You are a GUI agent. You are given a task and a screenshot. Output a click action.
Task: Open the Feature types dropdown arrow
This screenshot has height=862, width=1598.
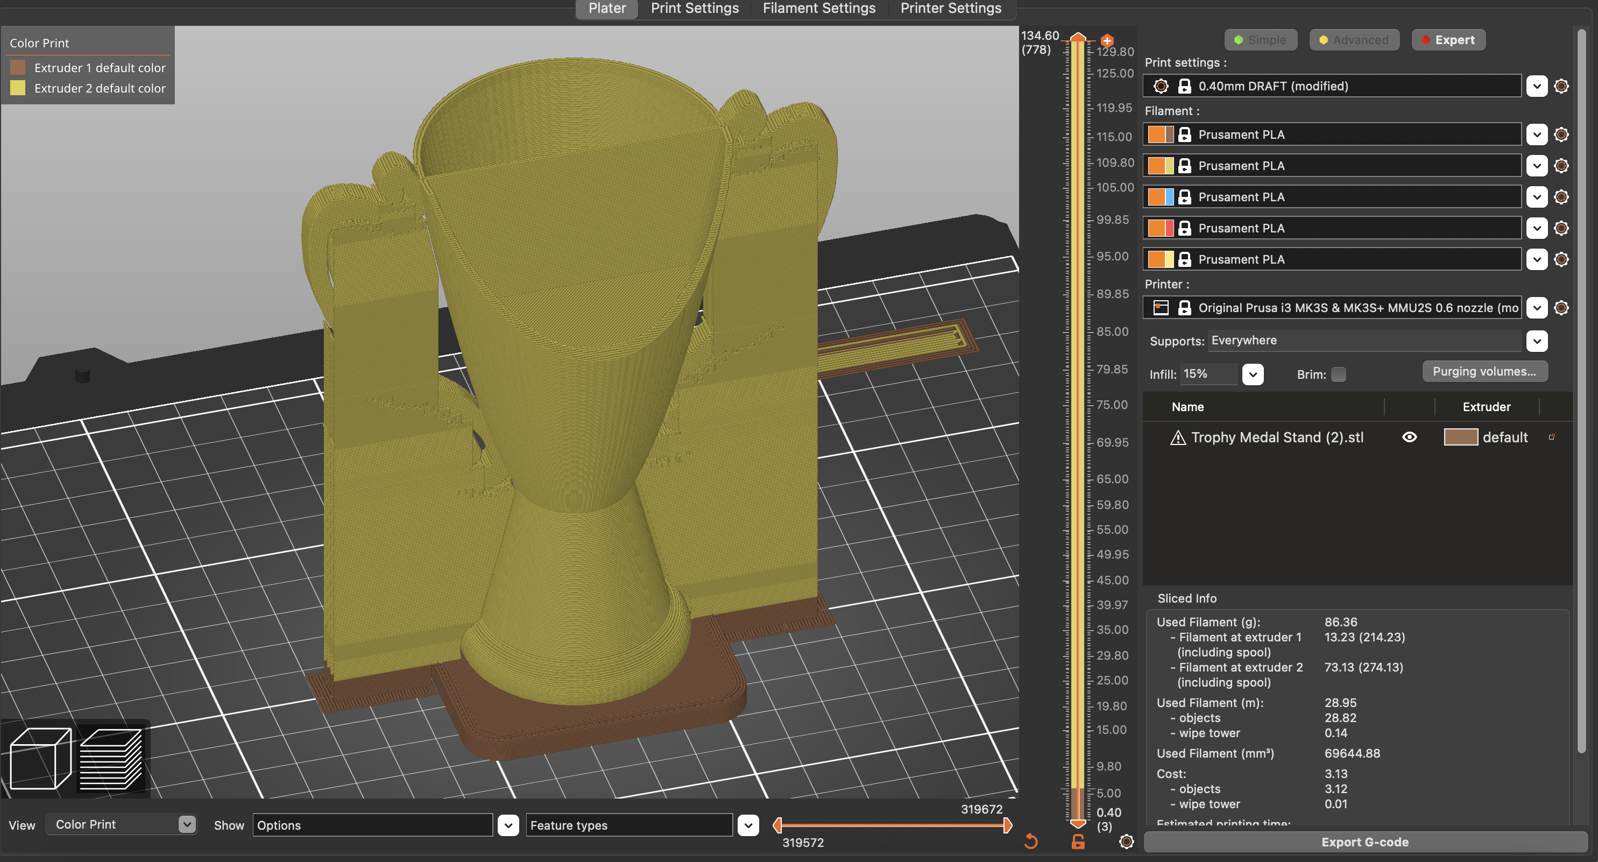pos(748,825)
